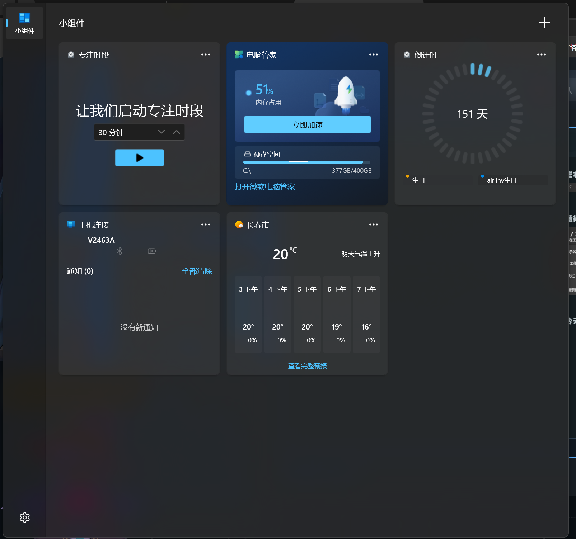Open 打开微软电脑管家 link
This screenshot has height=539, width=576.
265,187
